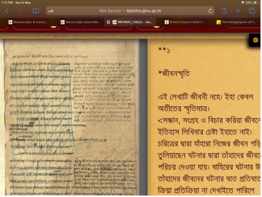Go back to the previous page
Image resolution: width=262 pixels, height=197 pixels.
[x=7, y=11]
